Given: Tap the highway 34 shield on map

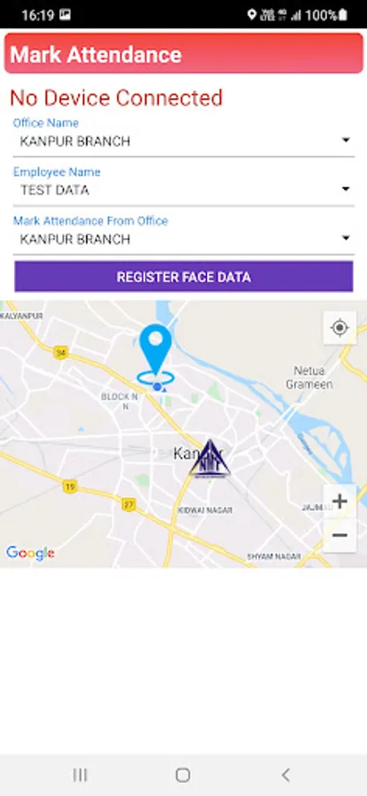Looking at the screenshot, I should click(x=61, y=352).
